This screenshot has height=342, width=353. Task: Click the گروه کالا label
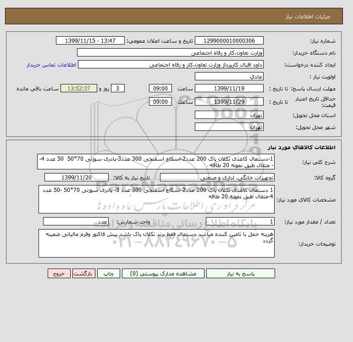point(325,178)
